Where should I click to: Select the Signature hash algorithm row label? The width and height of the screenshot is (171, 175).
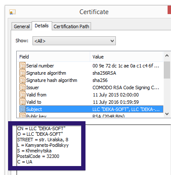tap(52, 80)
